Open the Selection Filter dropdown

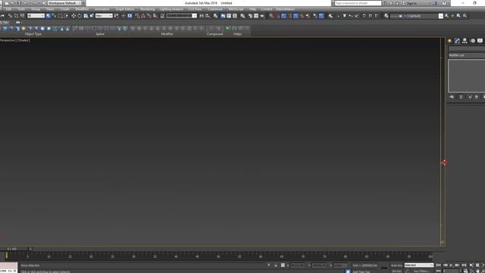tap(36, 15)
